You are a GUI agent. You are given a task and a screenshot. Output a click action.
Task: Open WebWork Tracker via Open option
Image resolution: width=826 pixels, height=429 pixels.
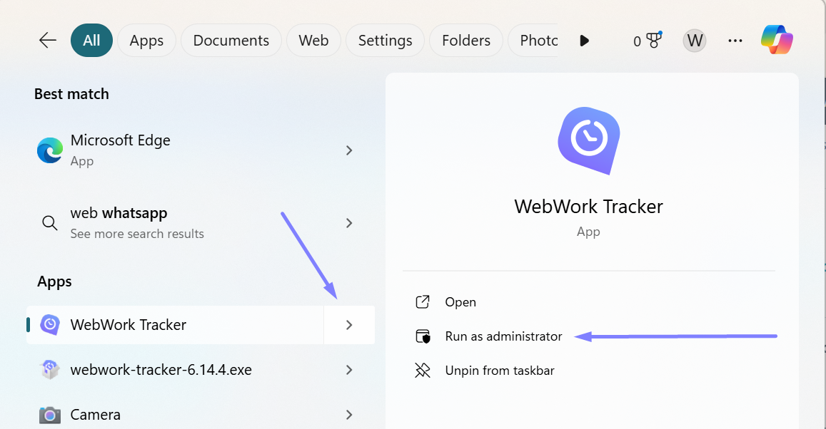(x=460, y=302)
